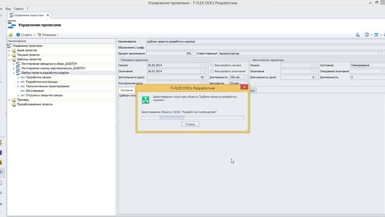
Task: Select the root Управление проектами tree node
Action: (x=28, y=46)
